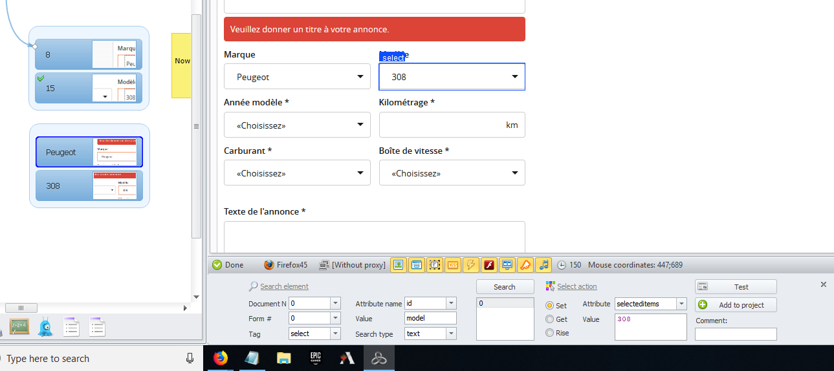Open the notepad app in taskbar
834x371 pixels.
252,358
